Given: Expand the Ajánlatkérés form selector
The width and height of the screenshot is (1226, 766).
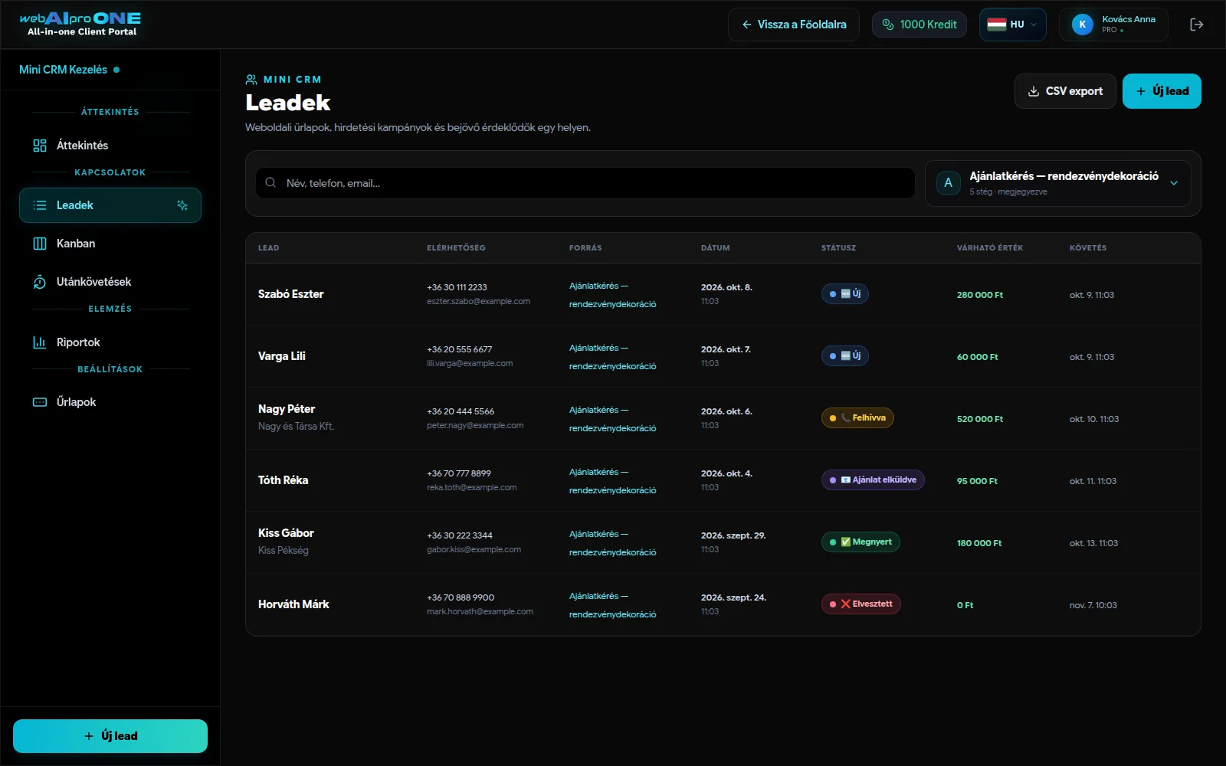Looking at the screenshot, I should tap(1057, 183).
